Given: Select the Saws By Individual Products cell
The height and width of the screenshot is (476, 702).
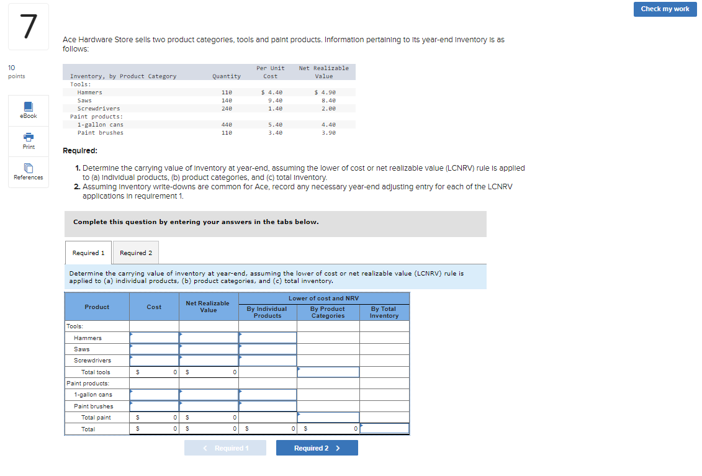Looking at the screenshot, I should (268, 349).
